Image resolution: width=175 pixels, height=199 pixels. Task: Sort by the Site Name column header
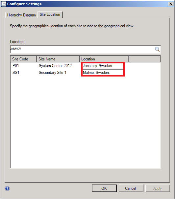click(58, 59)
